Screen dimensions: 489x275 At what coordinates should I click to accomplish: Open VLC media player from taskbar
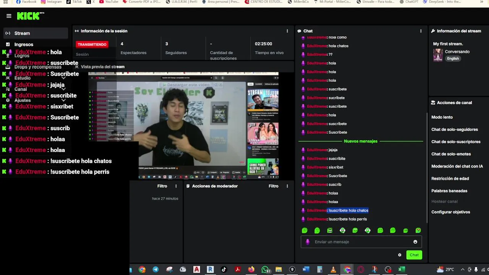(x=333, y=270)
